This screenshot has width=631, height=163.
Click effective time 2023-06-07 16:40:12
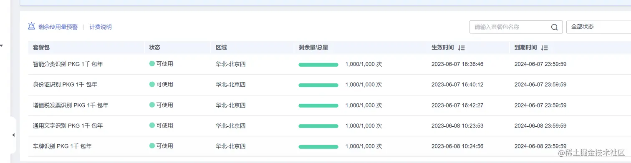[x=457, y=85]
